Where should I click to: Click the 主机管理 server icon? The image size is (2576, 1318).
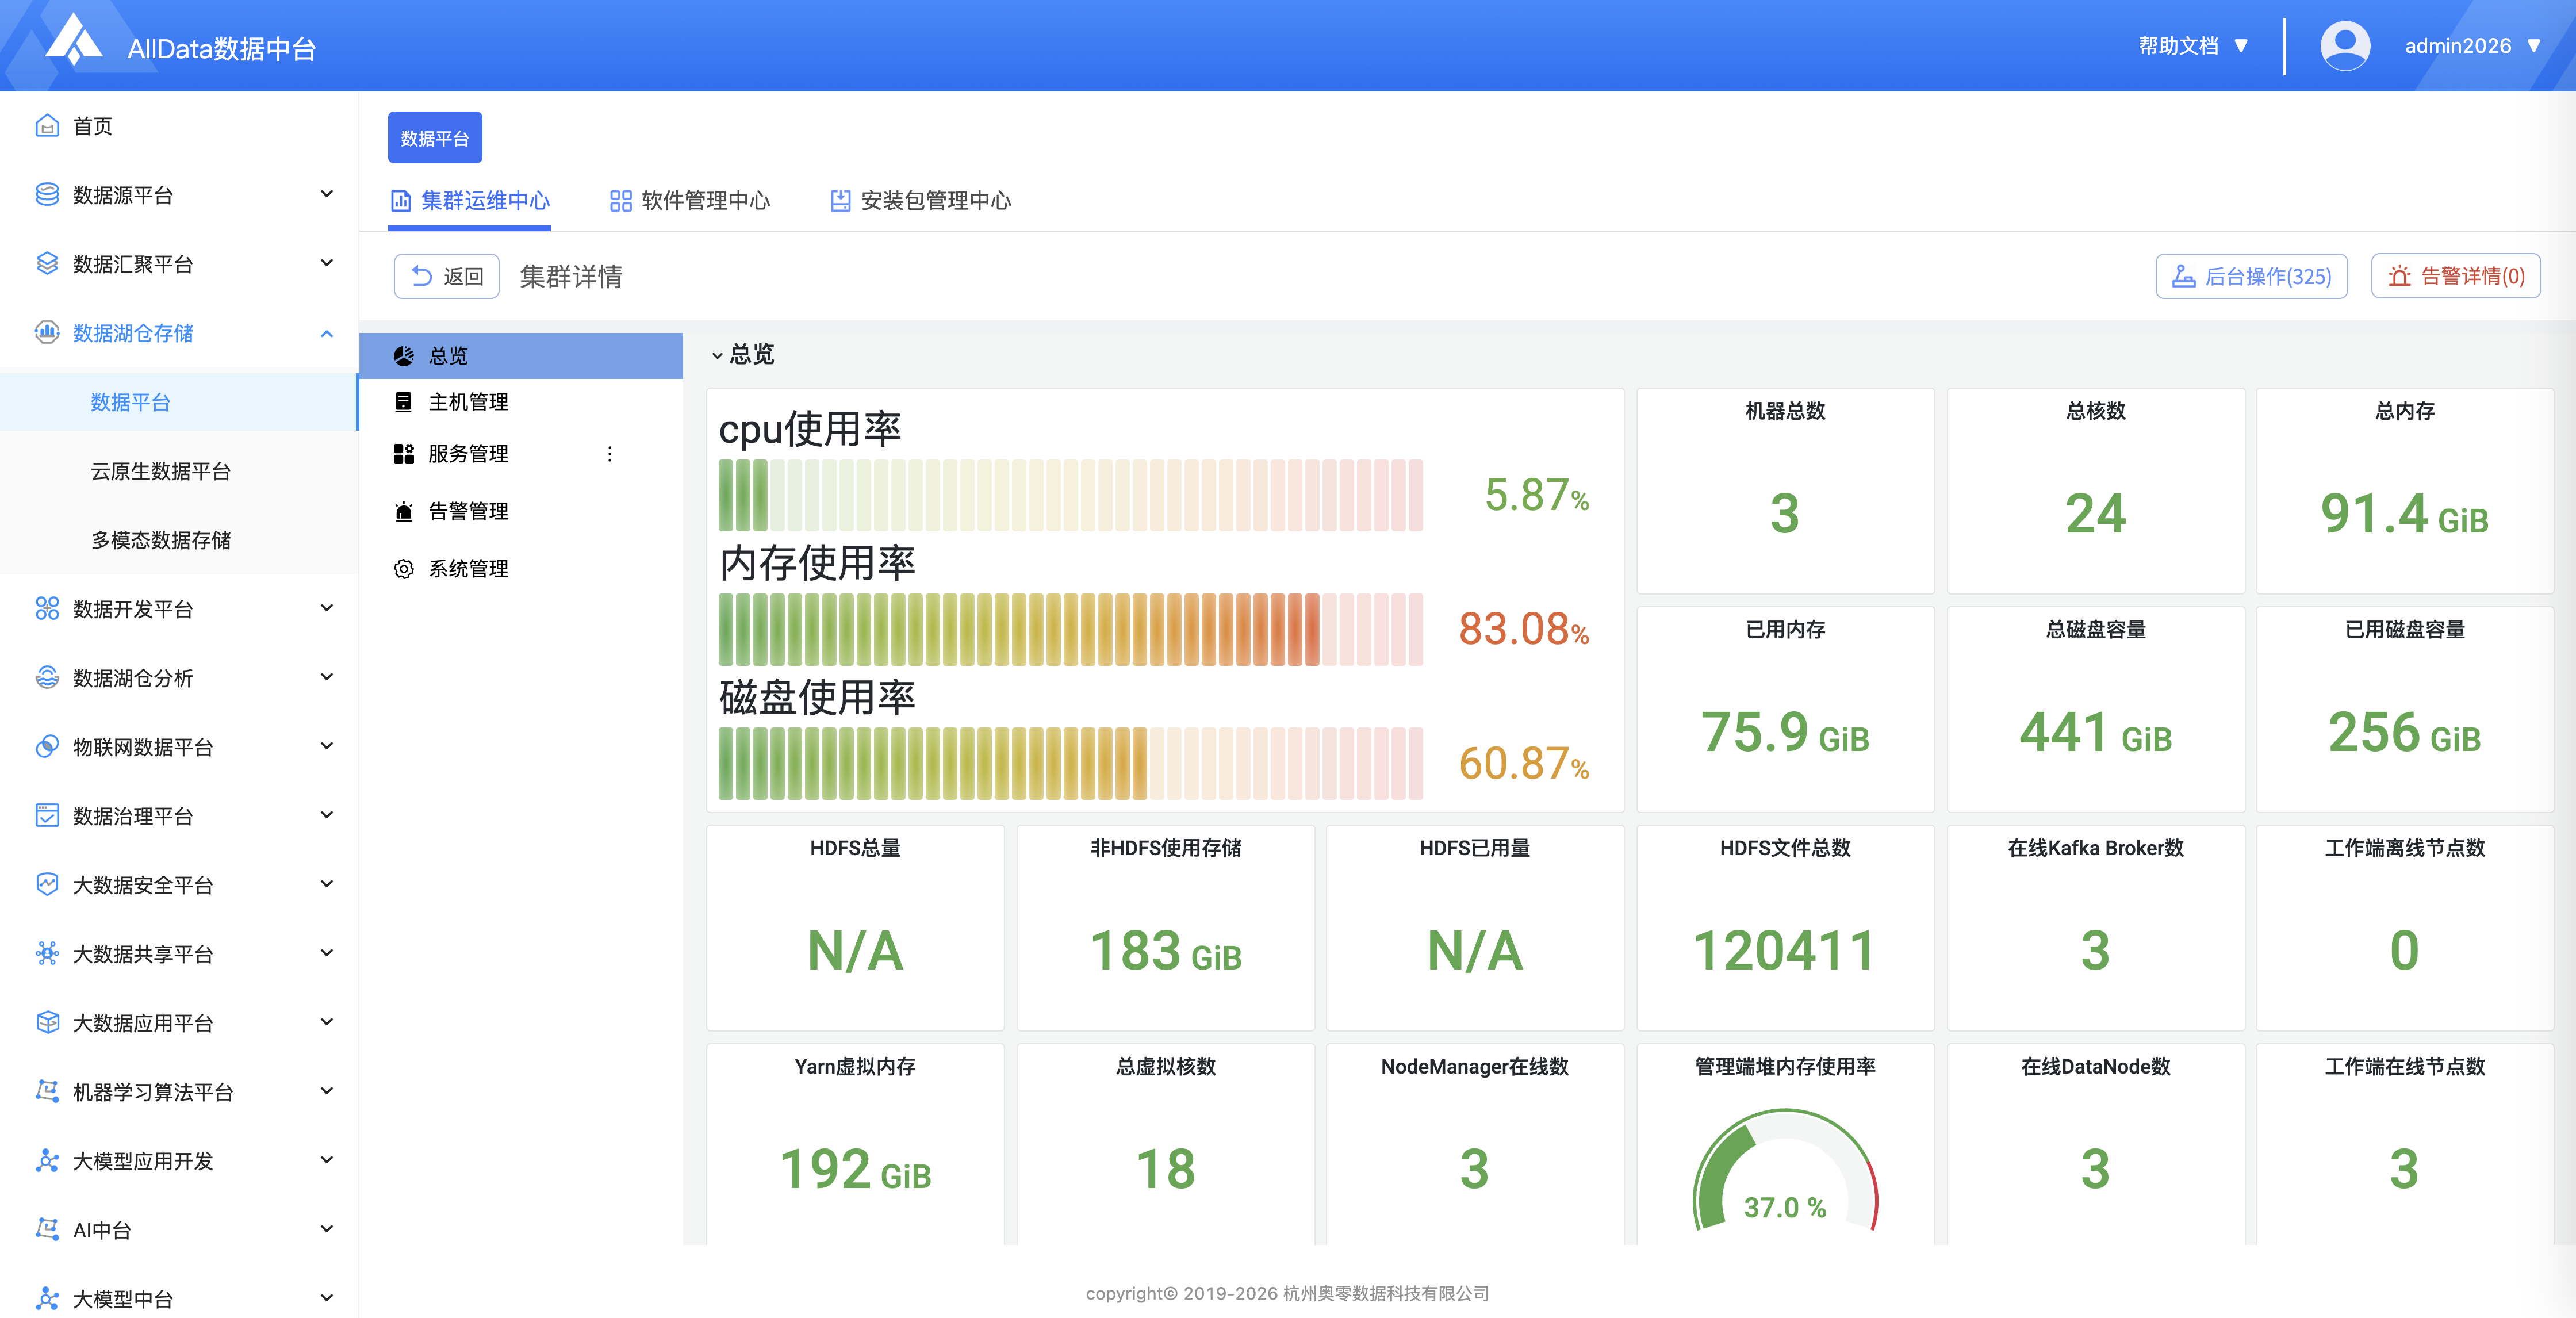tap(404, 402)
